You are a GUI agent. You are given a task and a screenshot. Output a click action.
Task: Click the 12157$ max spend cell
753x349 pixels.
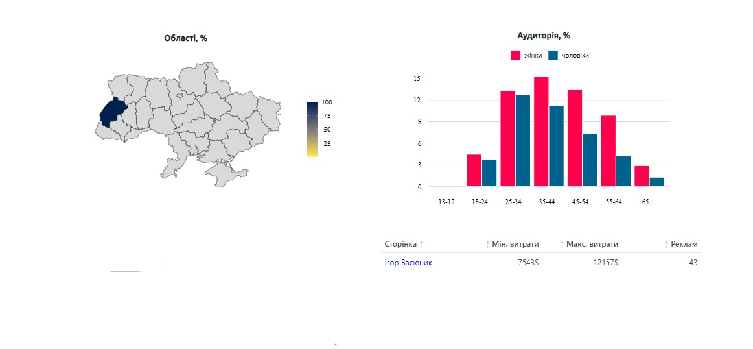tap(605, 263)
